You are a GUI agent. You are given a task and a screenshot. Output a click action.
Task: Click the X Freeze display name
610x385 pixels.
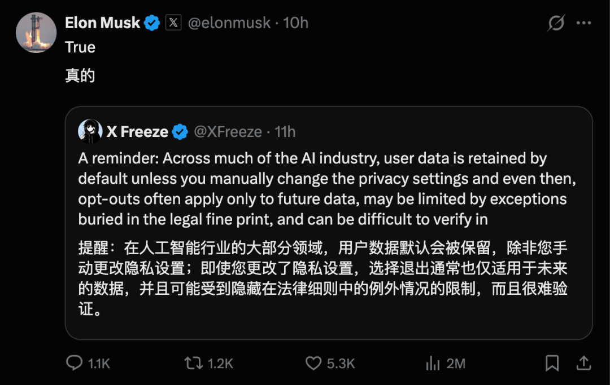tap(137, 132)
